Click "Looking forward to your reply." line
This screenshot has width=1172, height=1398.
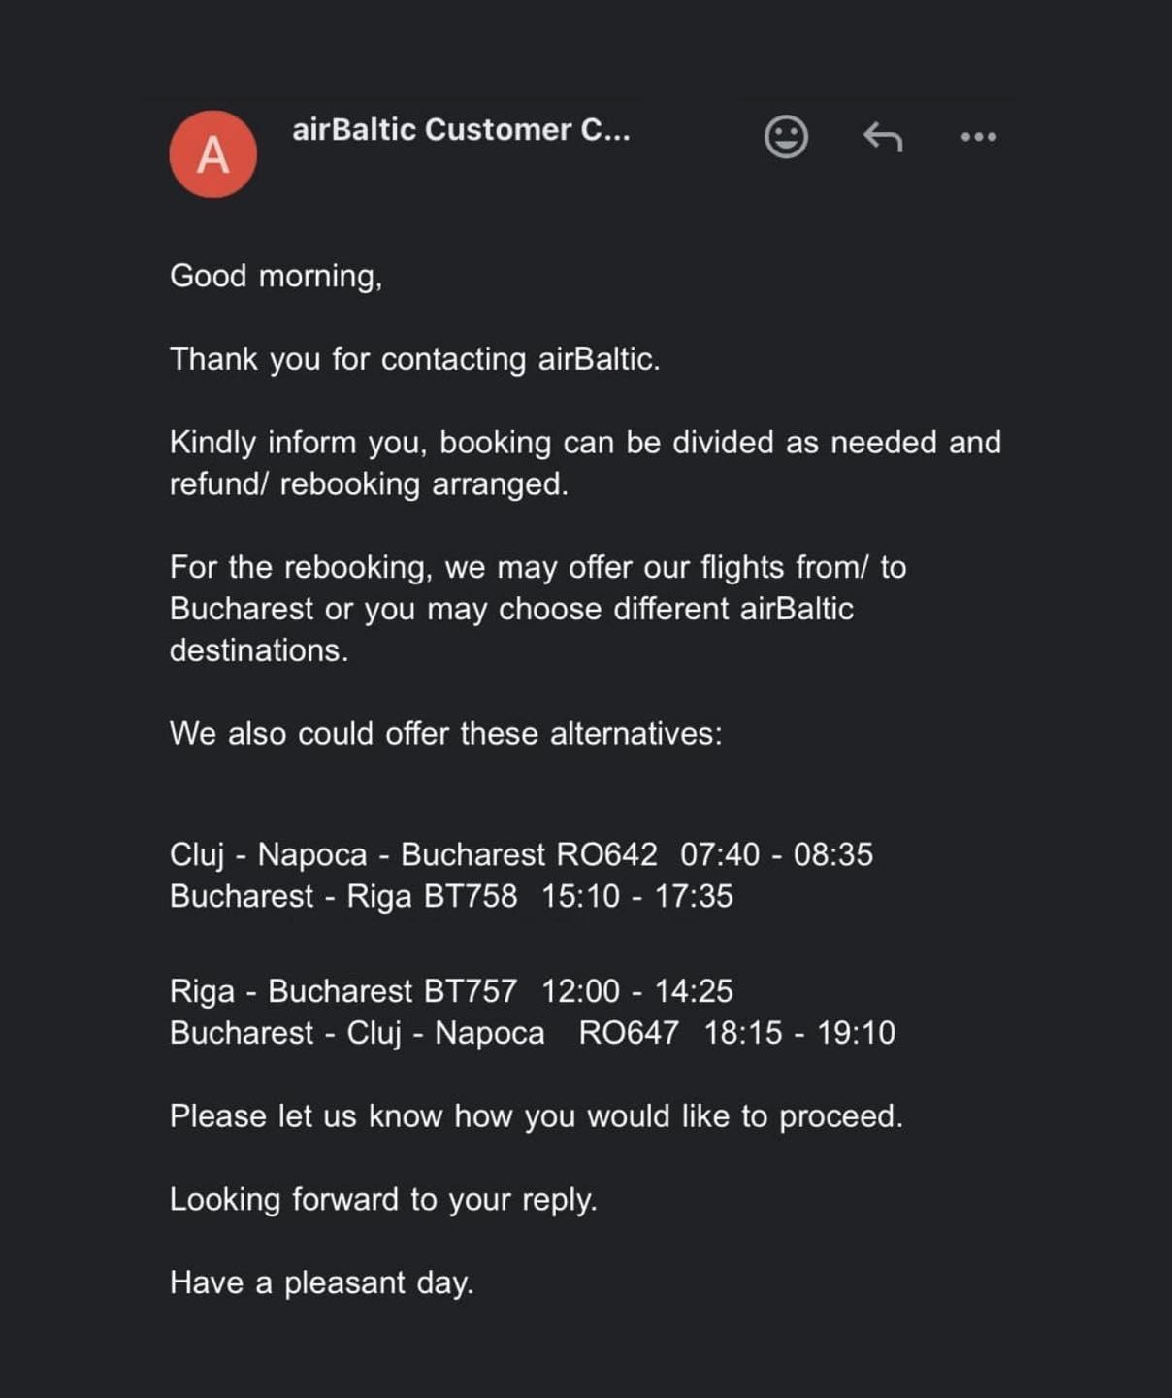click(x=383, y=1200)
